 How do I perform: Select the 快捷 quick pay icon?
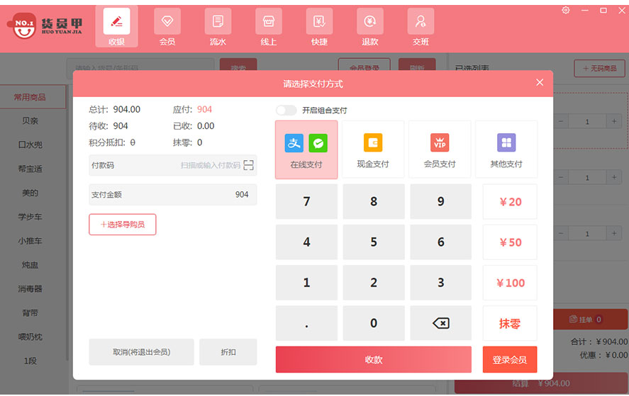(x=319, y=27)
